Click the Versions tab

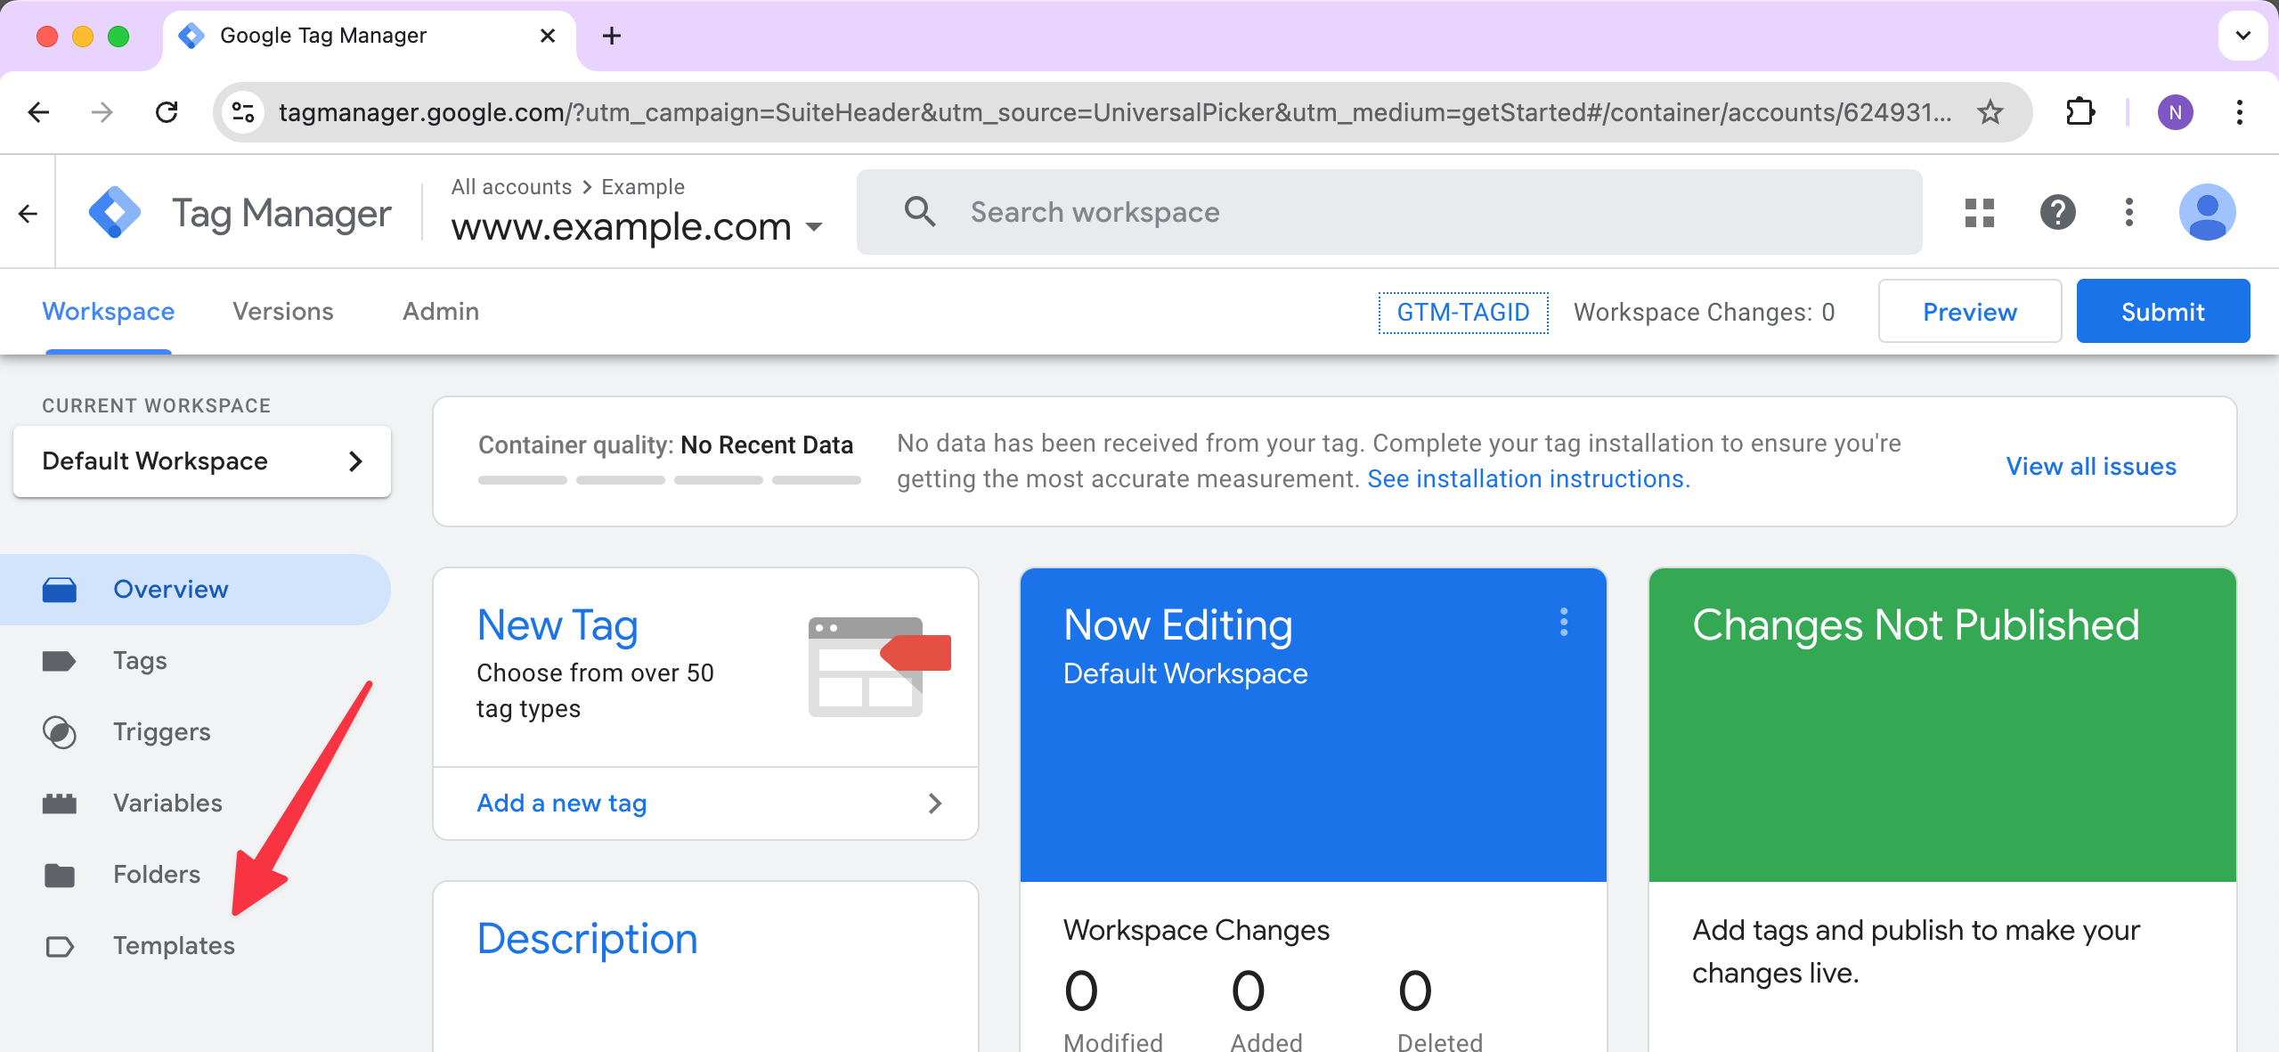click(282, 309)
